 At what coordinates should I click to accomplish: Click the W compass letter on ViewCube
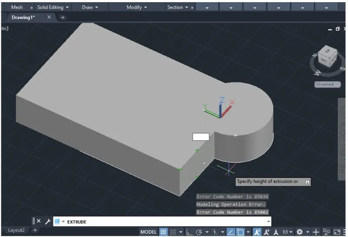click(x=318, y=72)
